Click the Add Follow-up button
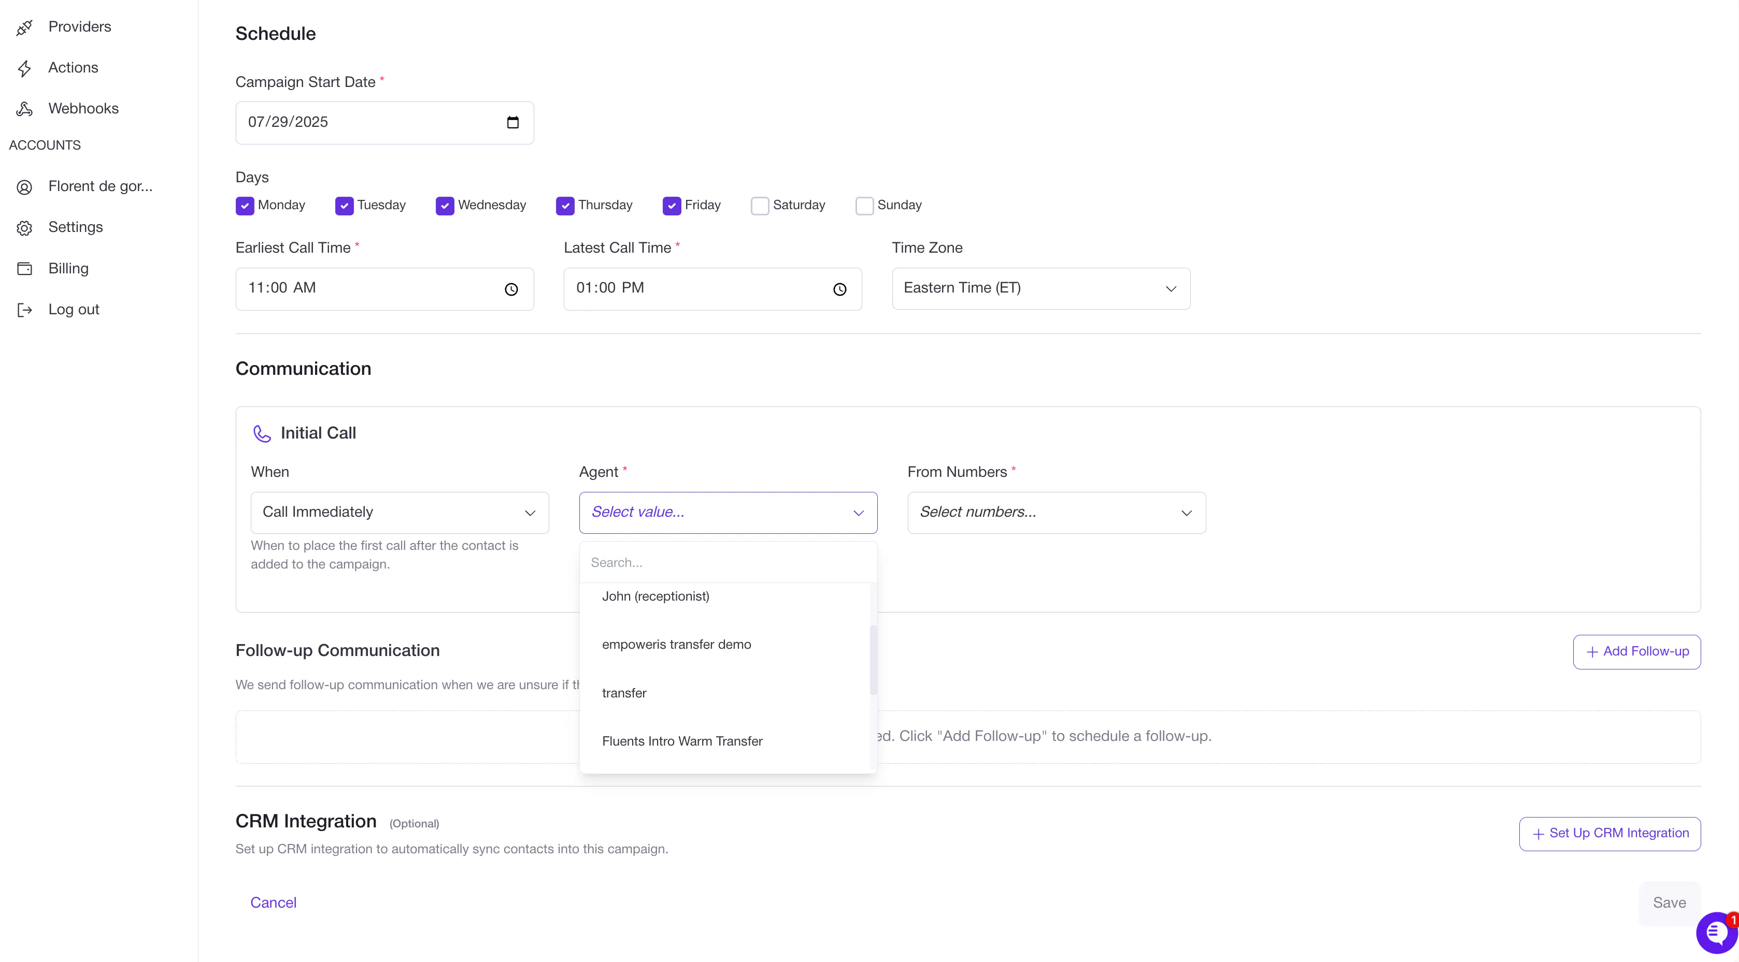 pos(1636,652)
